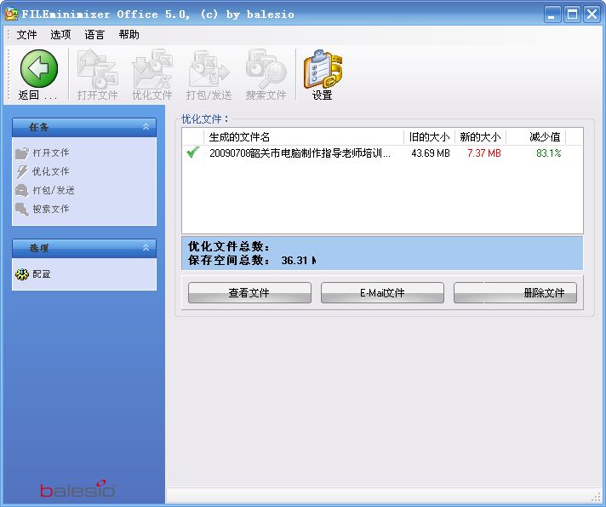Open the 选项 menu in the menu bar

(60, 35)
